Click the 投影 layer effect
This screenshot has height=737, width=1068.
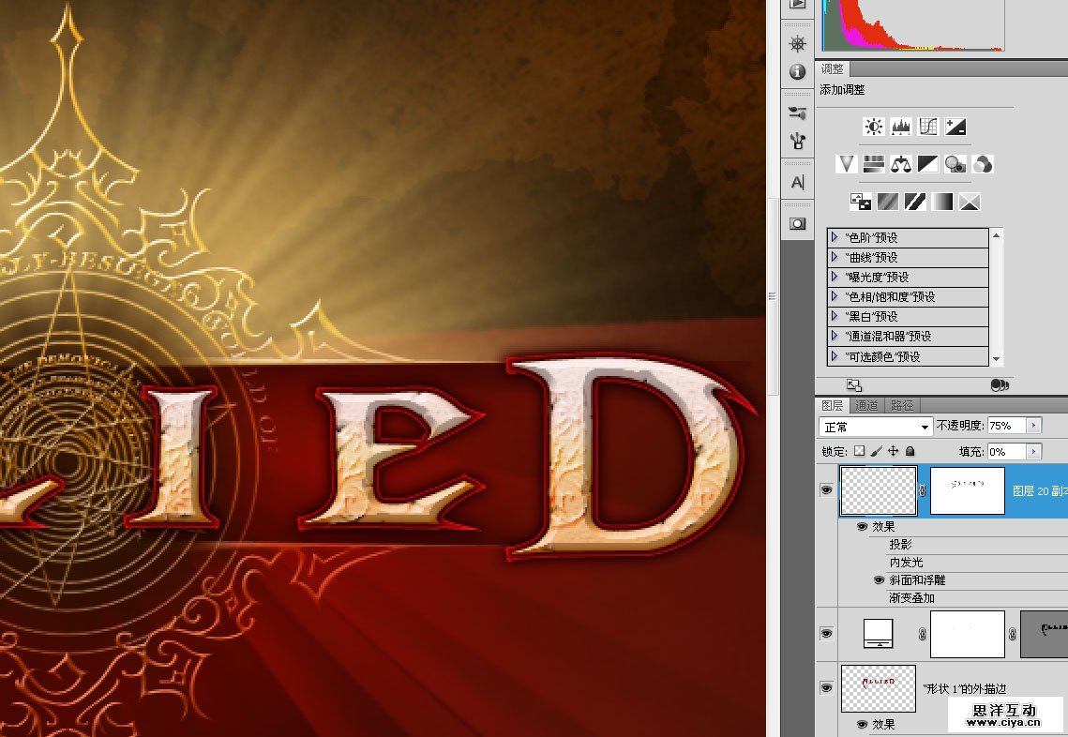pyautogui.click(x=900, y=545)
